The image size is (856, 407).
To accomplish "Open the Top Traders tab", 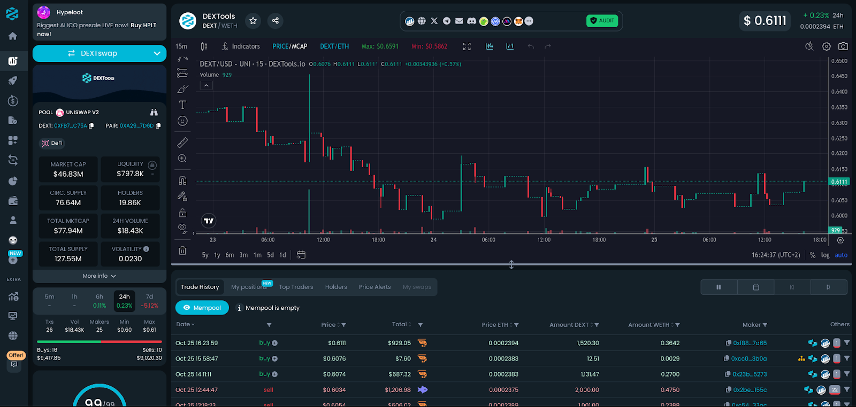I will point(296,287).
